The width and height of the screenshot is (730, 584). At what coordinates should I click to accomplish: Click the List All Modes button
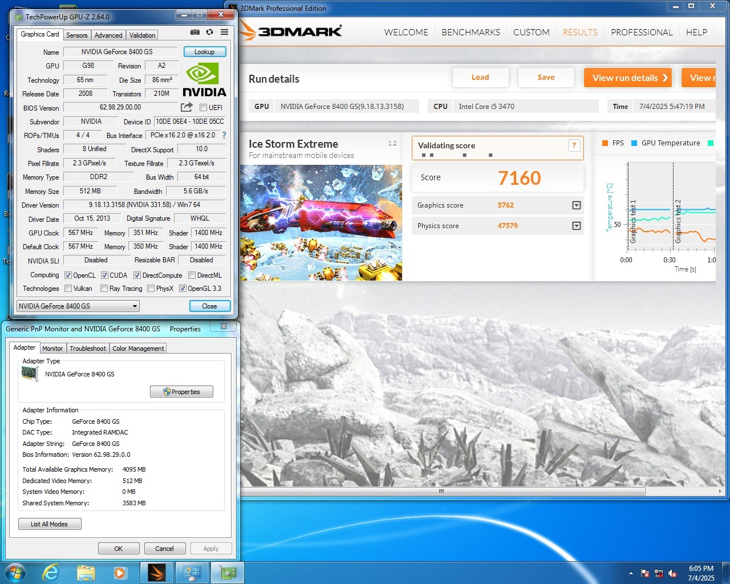pyautogui.click(x=50, y=524)
